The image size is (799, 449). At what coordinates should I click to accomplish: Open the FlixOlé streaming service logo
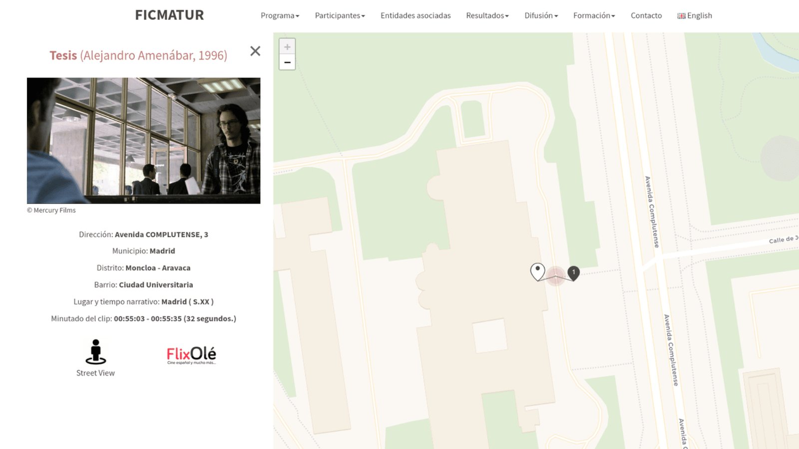191,354
